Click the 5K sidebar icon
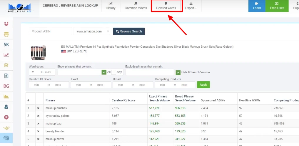This screenshot has height=146, width=299. coord(6,44)
